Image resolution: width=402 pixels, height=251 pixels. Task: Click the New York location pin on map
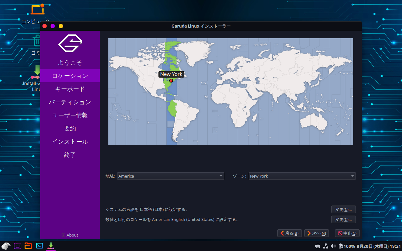coord(171,81)
